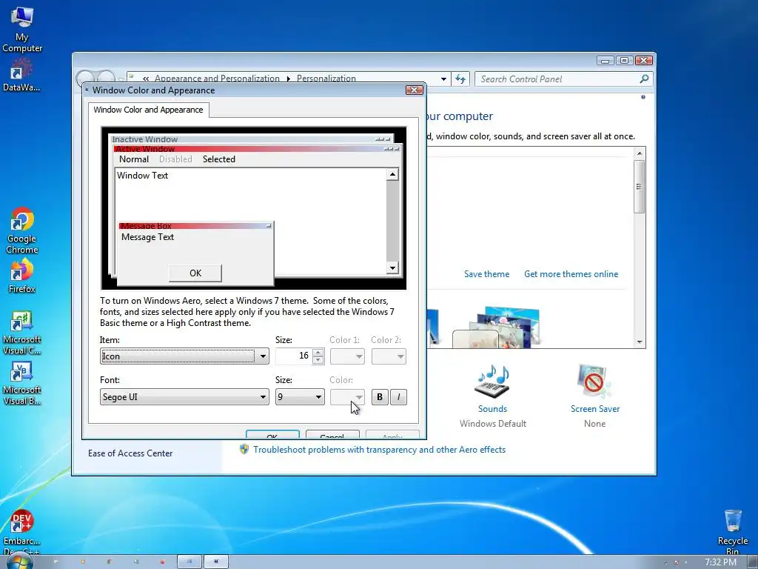Viewport: 758px width, 569px height.
Task: Open the font Size dropdown showing 9
Action: tap(300, 397)
